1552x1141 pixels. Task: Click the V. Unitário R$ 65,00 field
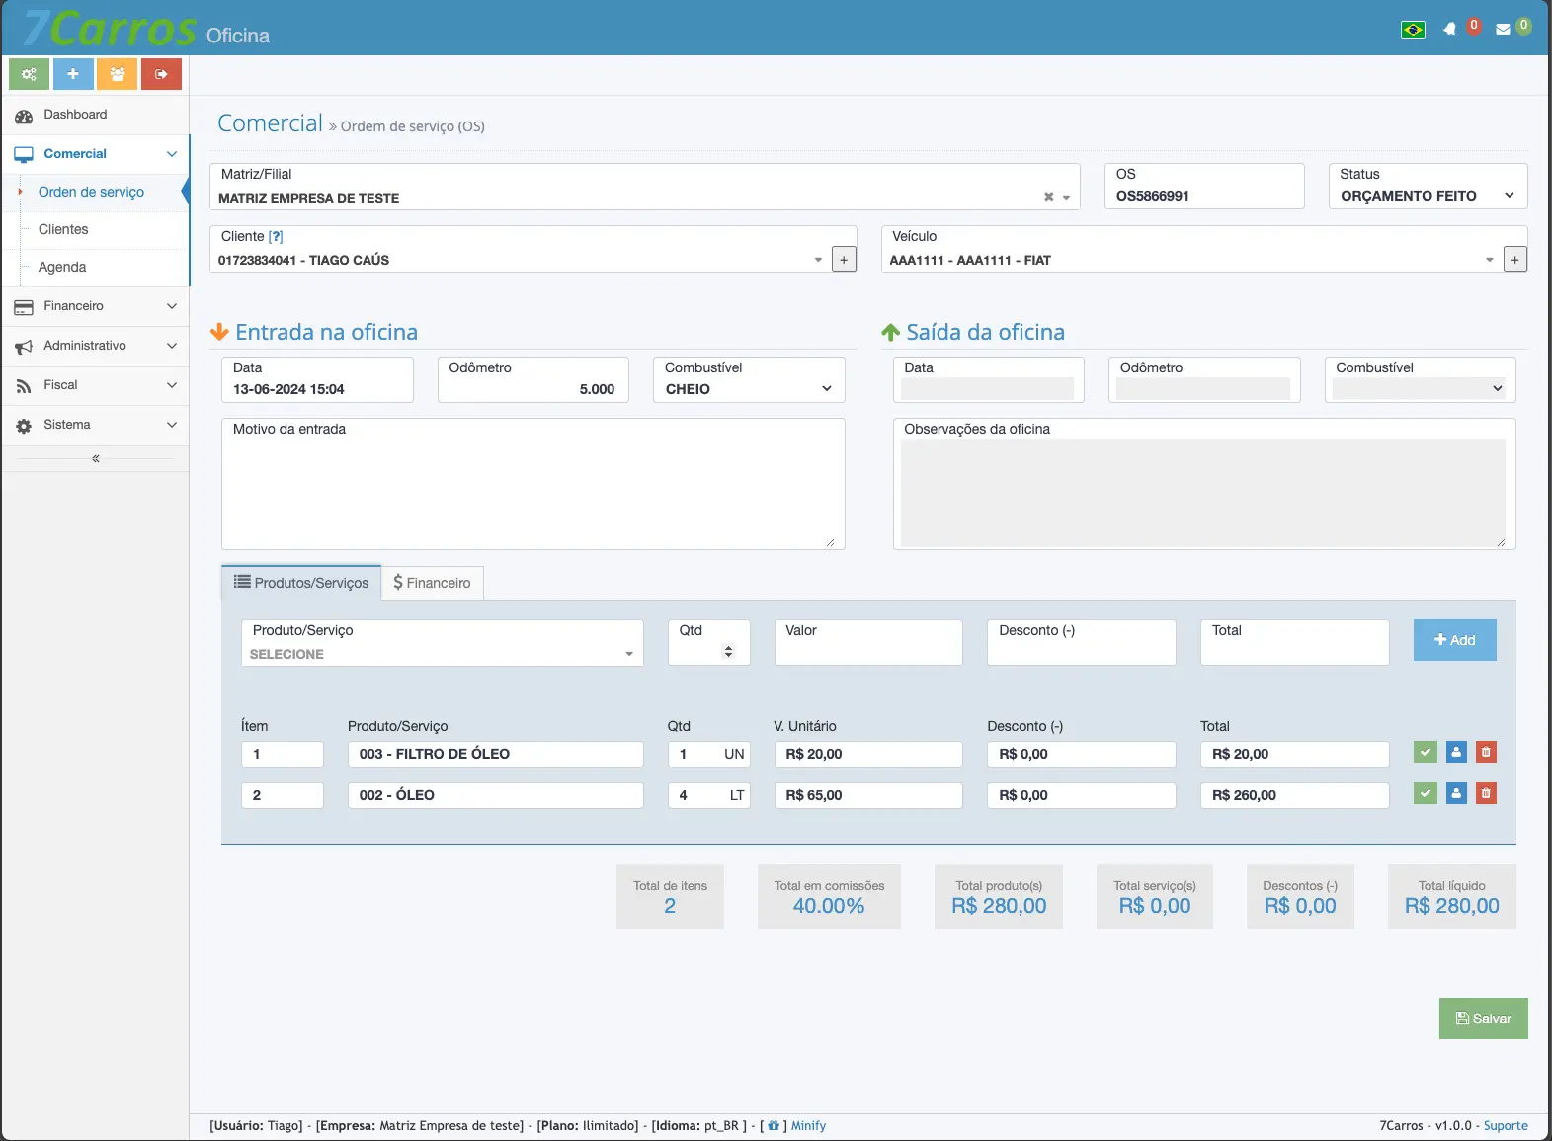tap(868, 795)
